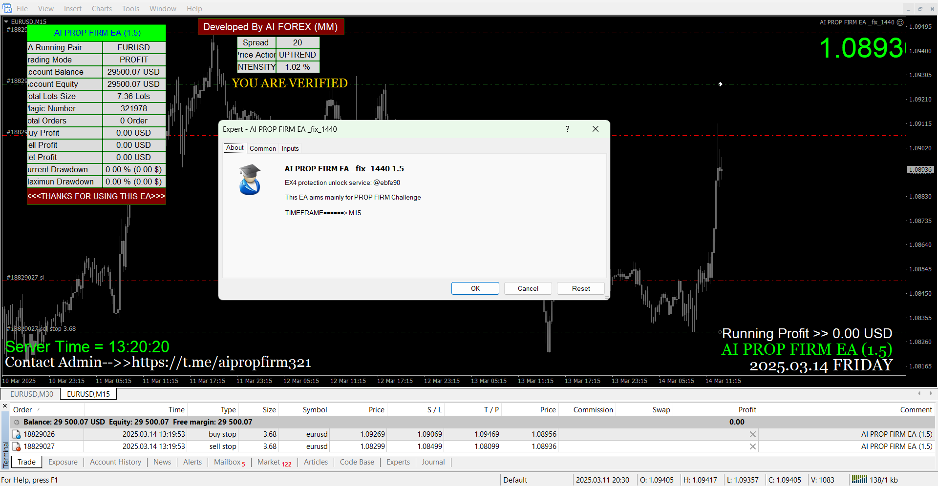Click the sell stop order 18829027 icon
938x486 pixels.
[x=17, y=446]
